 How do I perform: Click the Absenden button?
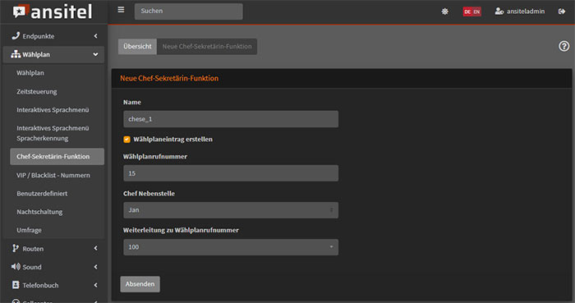[x=140, y=284]
